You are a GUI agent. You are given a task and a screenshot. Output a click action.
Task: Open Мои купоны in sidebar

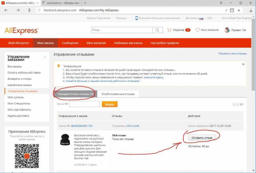16,97
